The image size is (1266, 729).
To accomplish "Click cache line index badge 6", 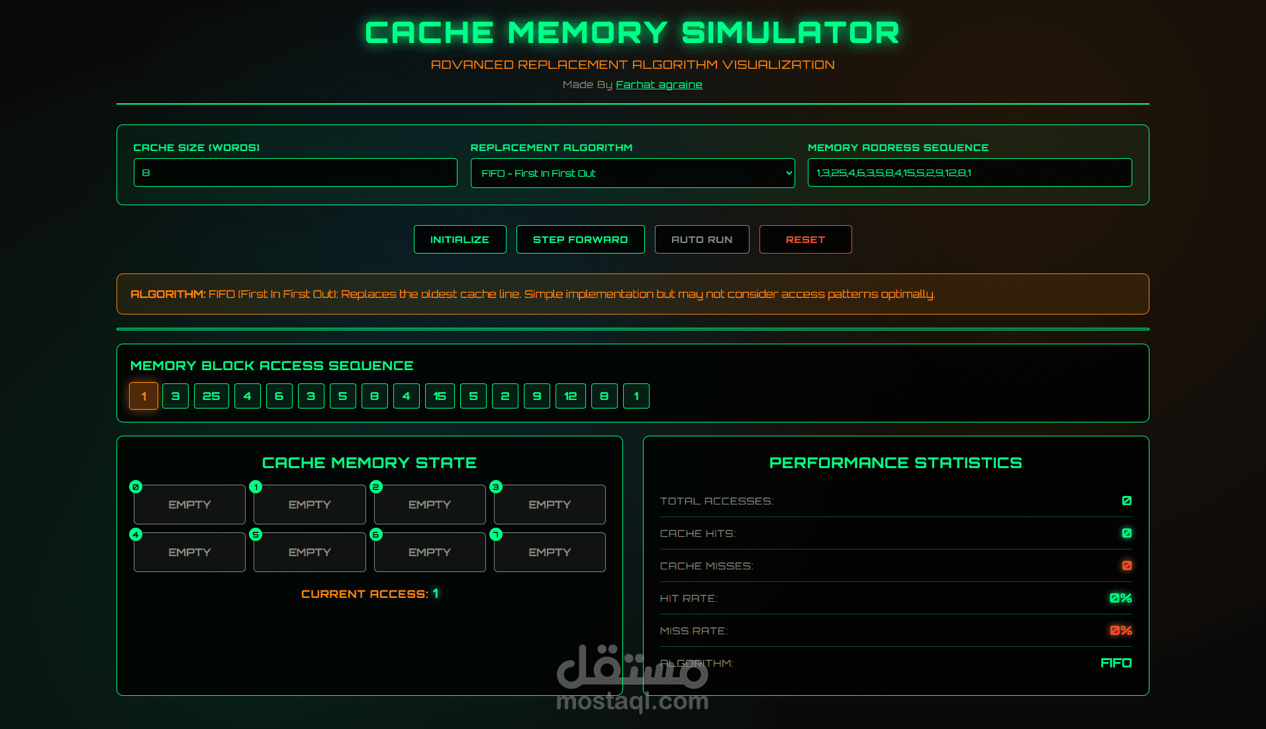I will tap(376, 534).
